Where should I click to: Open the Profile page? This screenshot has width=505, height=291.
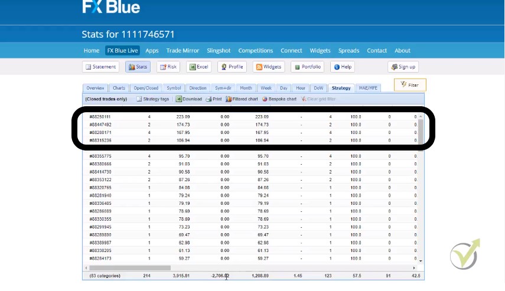(232, 67)
